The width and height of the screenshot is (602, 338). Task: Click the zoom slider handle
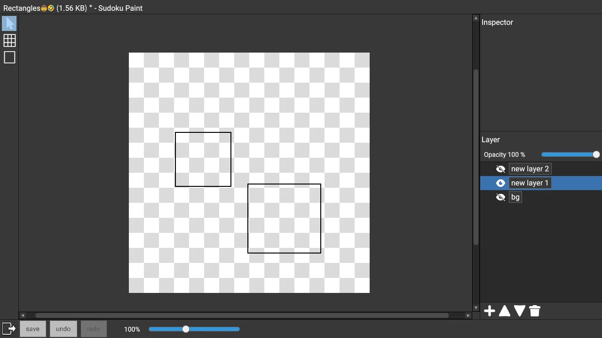186,329
